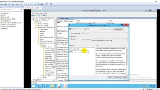Open the VMware power dropdown arrow
Screen dimensions: 160x90
click(23, 4)
